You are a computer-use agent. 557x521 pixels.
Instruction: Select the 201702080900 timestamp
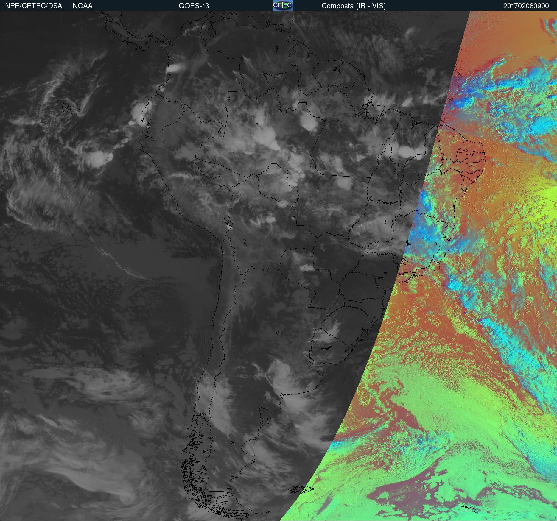point(526,6)
